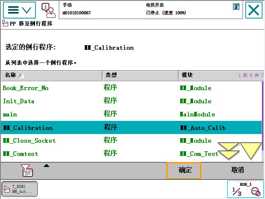
Task: Click the small teal status icon
Action: pyautogui.click(x=236, y=7)
